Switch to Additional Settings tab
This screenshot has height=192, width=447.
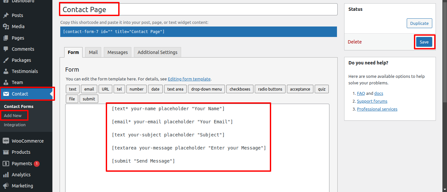(157, 52)
